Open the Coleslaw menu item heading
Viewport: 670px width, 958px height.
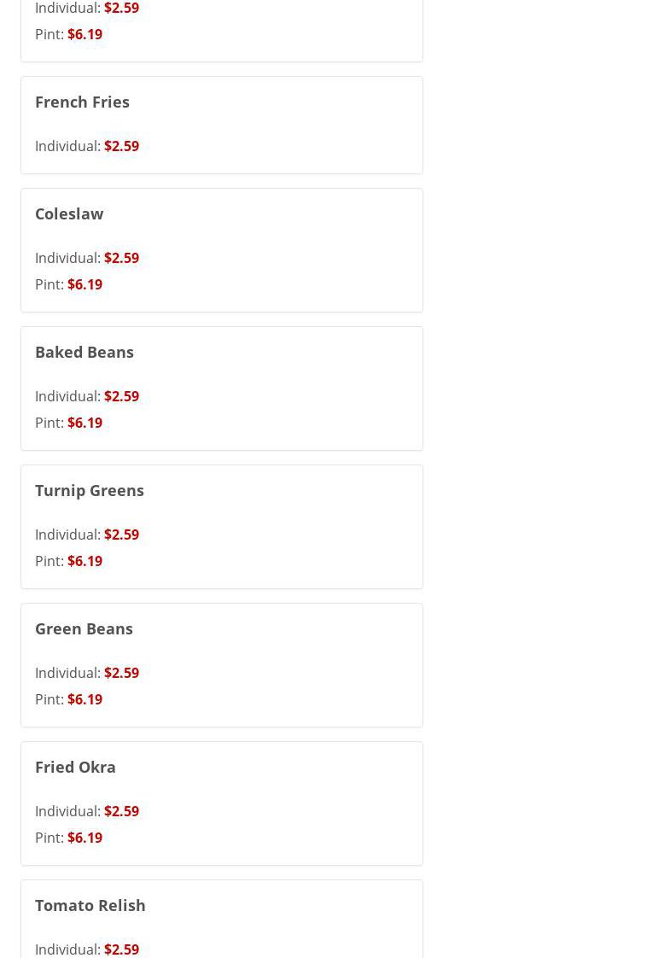click(x=69, y=213)
